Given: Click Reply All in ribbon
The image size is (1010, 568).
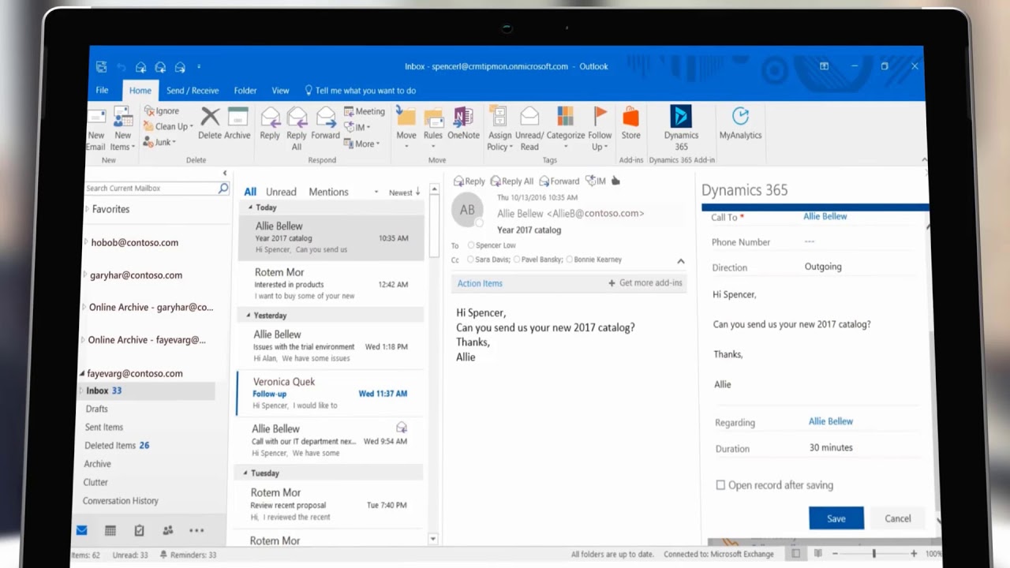Looking at the screenshot, I should tap(297, 117).
